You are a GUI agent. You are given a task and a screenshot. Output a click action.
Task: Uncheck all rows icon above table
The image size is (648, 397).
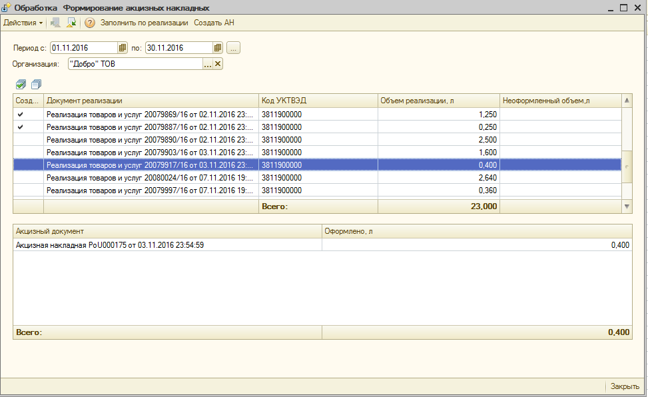(36, 85)
